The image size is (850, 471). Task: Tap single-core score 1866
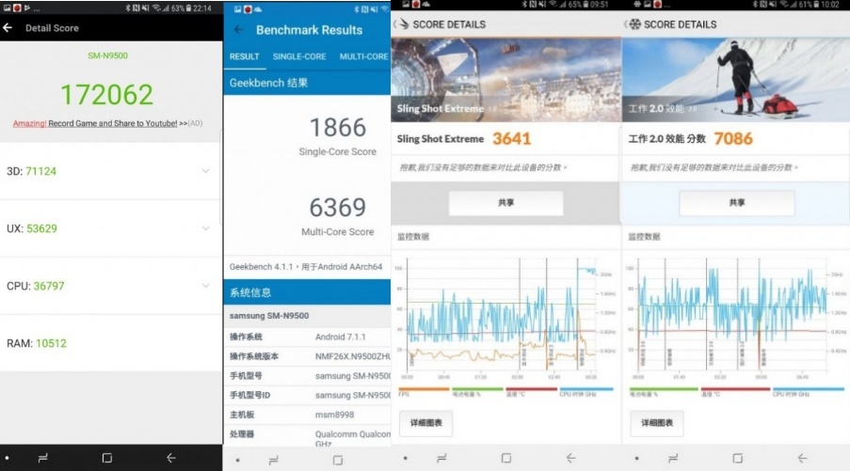(338, 128)
